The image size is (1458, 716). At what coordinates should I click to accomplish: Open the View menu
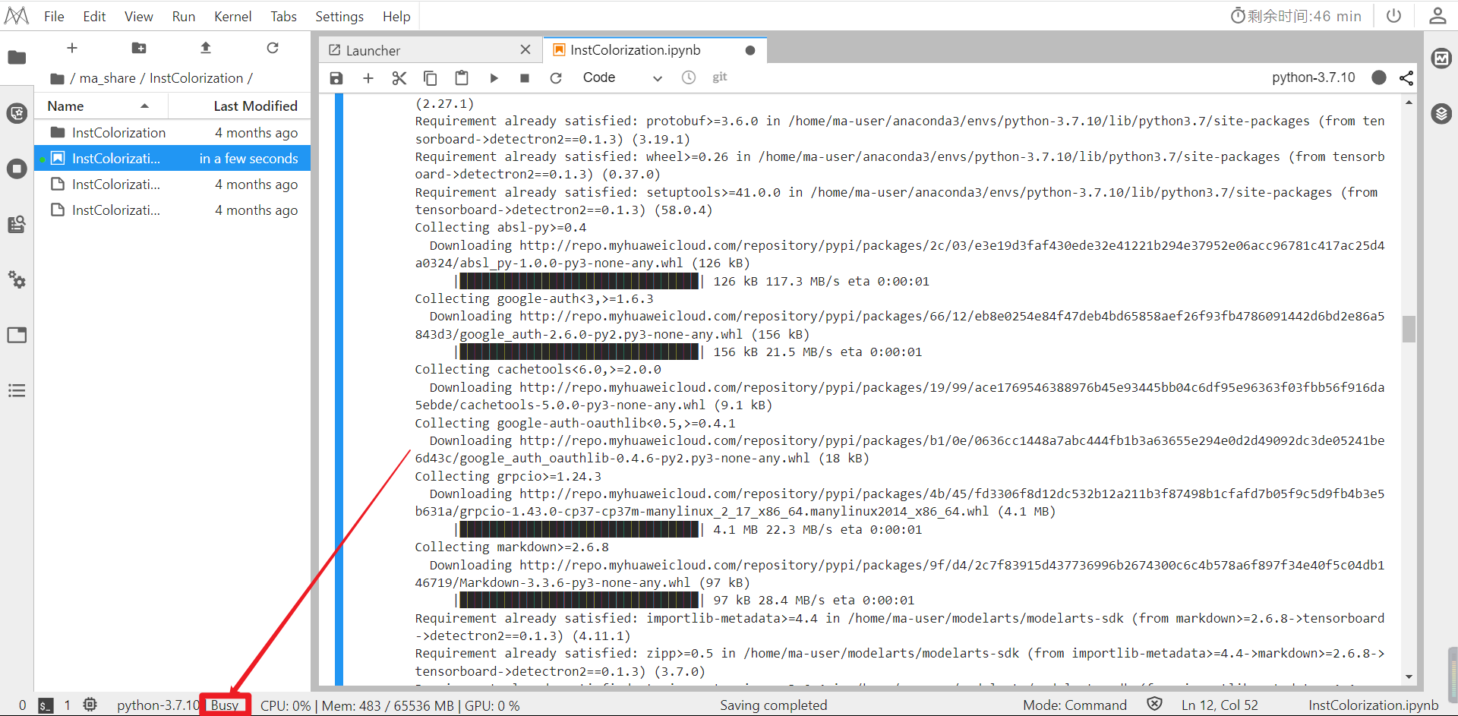click(x=138, y=16)
